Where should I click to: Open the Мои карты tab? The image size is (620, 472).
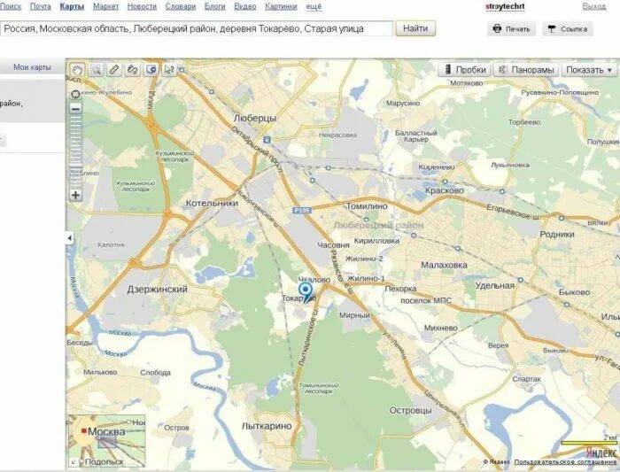32,67
